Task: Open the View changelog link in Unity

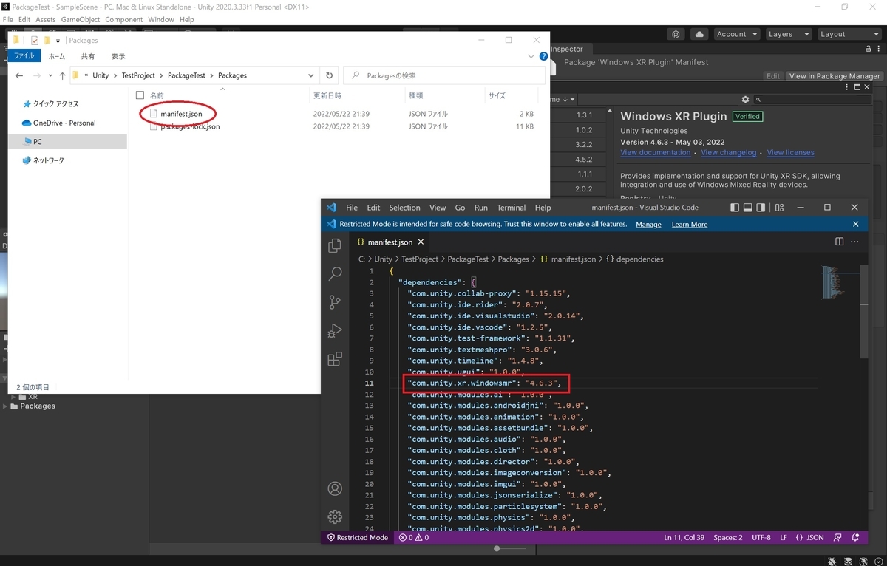Action: tap(728, 153)
